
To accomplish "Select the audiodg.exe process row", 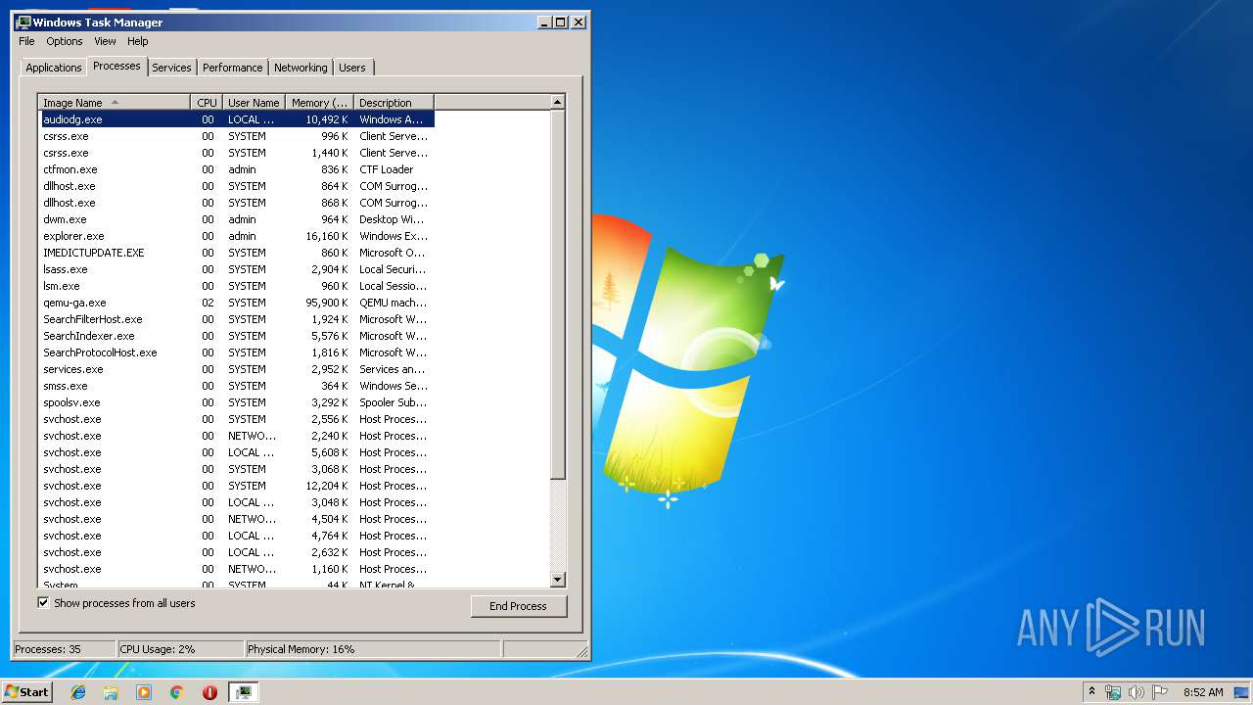I will tap(236, 119).
